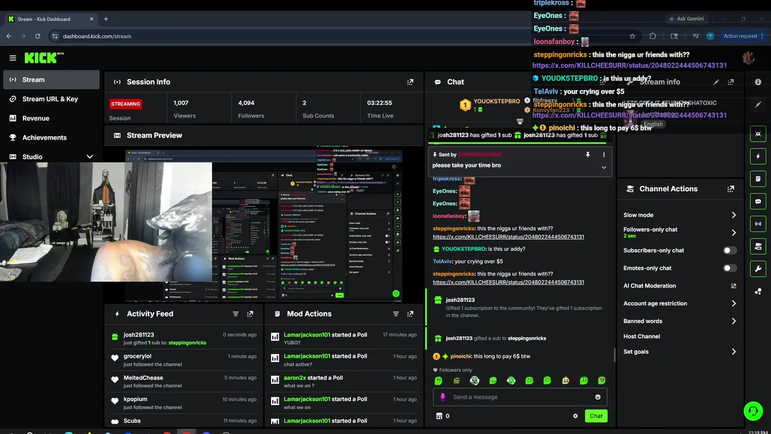Open pinned message three-dot options
771x434 pixels.
[604, 155]
